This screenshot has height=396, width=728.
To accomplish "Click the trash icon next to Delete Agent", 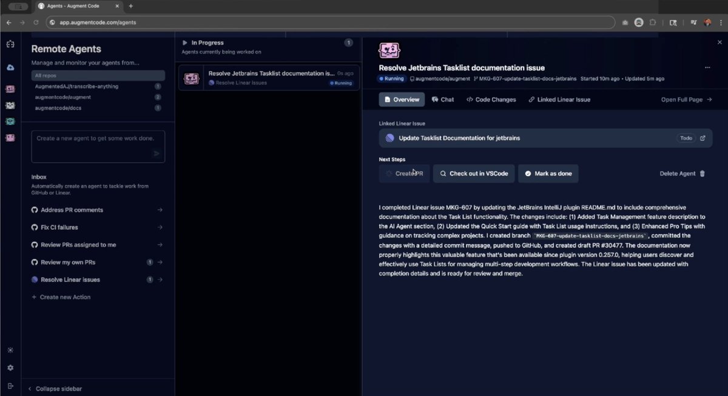I will click(703, 173).
